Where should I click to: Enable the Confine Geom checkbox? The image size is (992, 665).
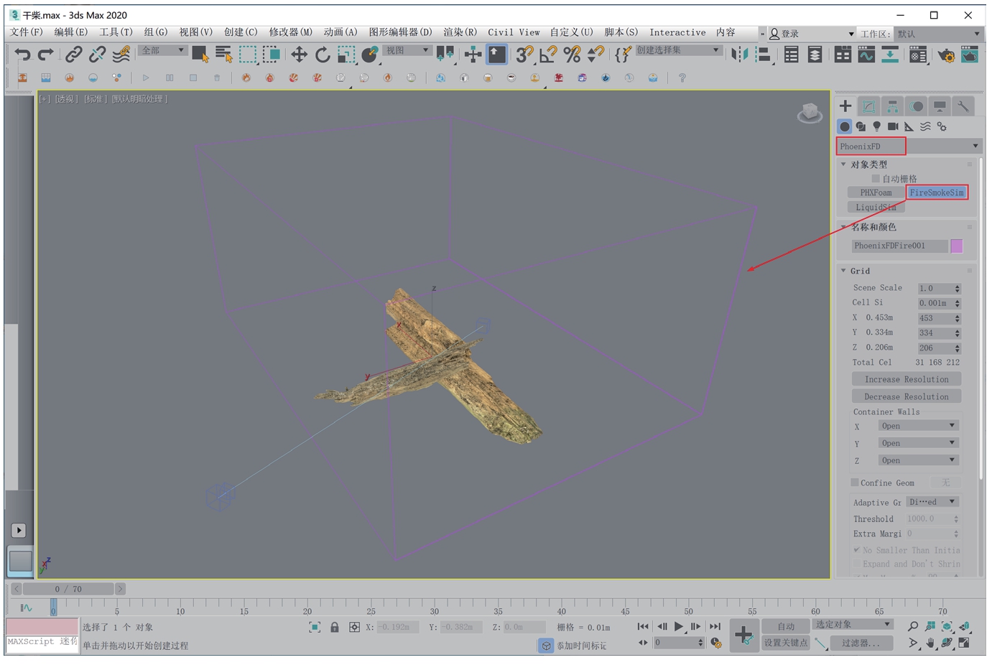tap(855, 483)
